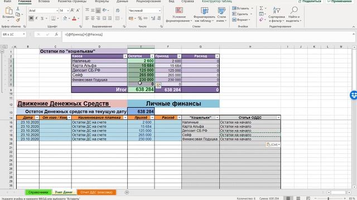Click Вставить cells insert button
Viewport: 357px width, 200px height.
tap(243, 8)
